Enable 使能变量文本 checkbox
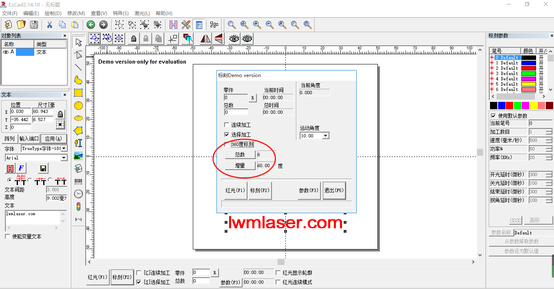 coord(7,236)
